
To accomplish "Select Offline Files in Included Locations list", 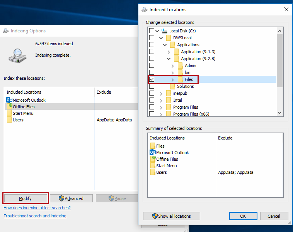I will tap(24, 107).
